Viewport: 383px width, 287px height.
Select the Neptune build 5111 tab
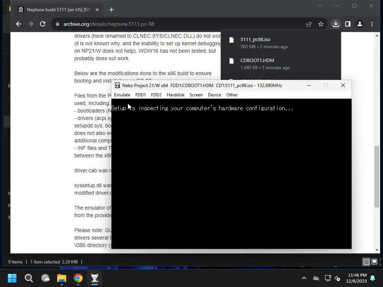coord(58,10)
